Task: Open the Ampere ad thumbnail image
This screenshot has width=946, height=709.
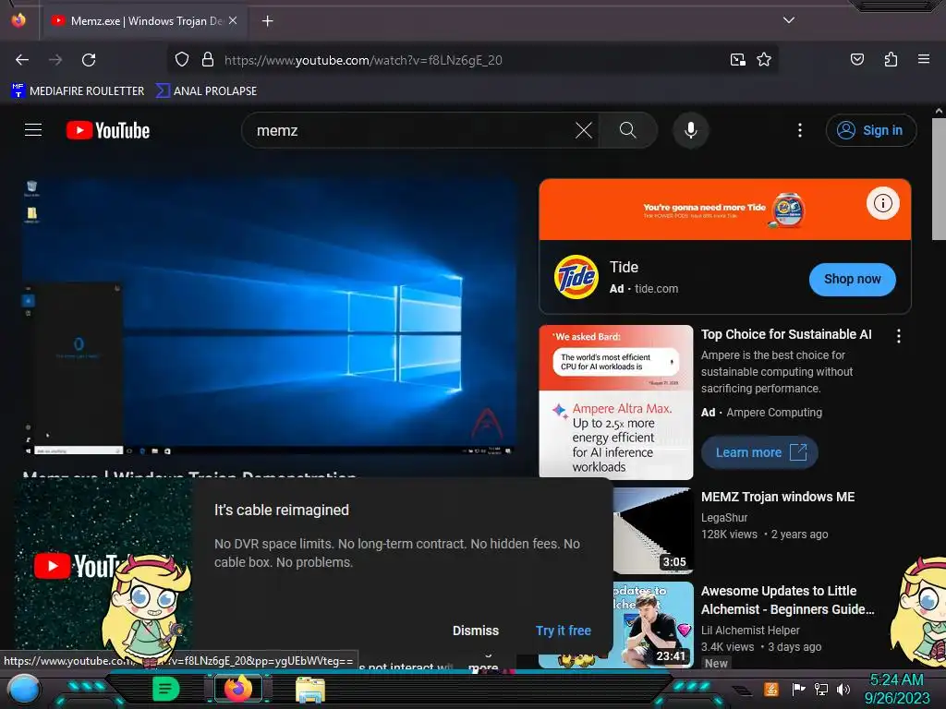Action: 616,403
